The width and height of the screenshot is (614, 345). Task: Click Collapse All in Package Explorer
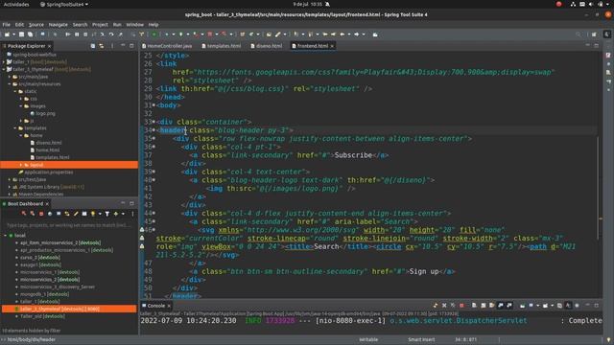coord(93,46)
